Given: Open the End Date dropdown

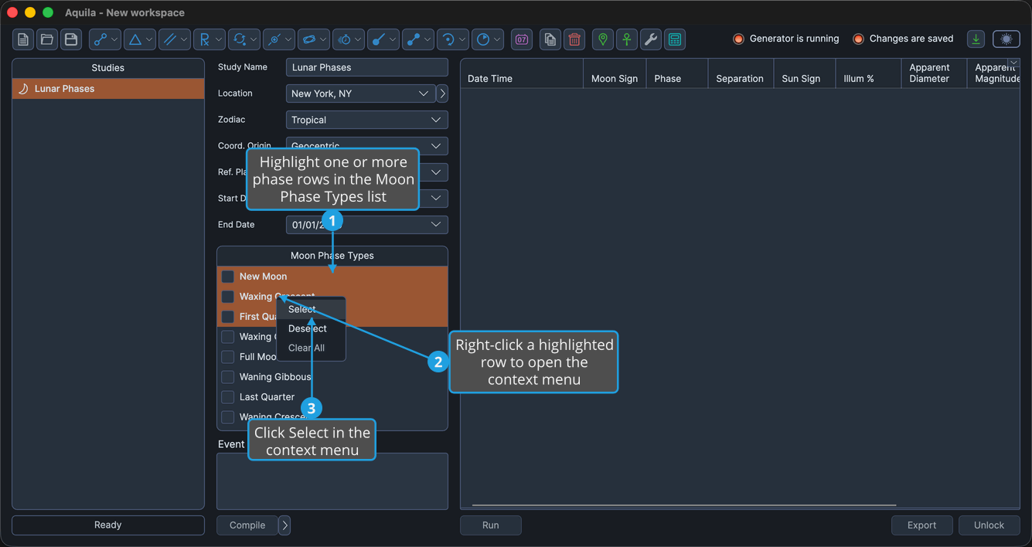Looking at the screenshot, I should pos(367,225).
